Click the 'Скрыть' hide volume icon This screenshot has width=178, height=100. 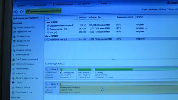(13, 83)
